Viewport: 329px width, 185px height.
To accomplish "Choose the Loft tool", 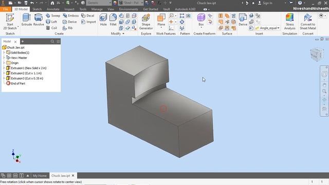I will [51, 22].
